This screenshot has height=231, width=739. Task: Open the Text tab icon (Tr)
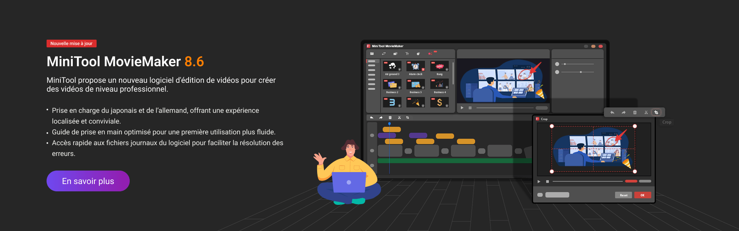pos(407,54)
